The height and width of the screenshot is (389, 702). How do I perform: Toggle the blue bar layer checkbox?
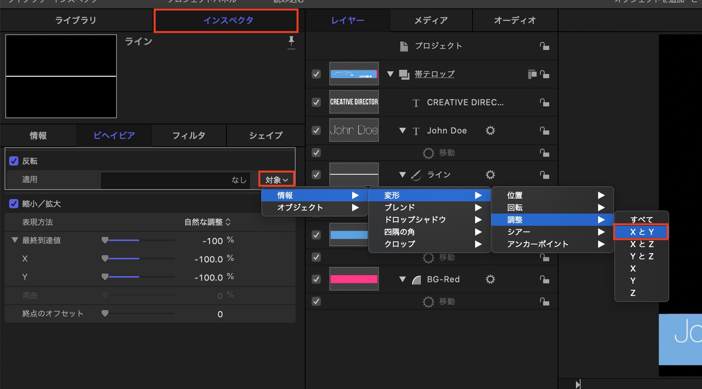(316, 235)
